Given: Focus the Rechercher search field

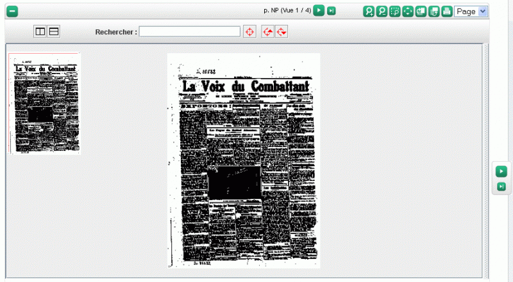Looking at the screenshot, I should pos(190,32).
